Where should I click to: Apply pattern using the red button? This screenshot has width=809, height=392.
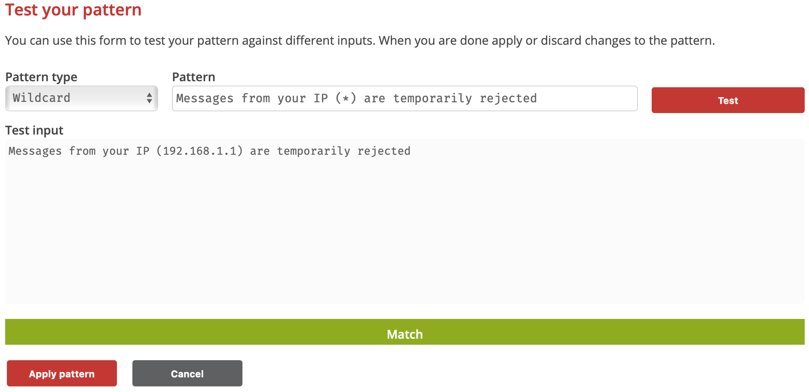tap(62, 374)
